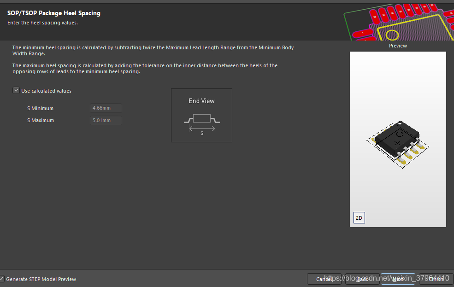
Task: Click the Cancel button
Action: pos(324,279)
